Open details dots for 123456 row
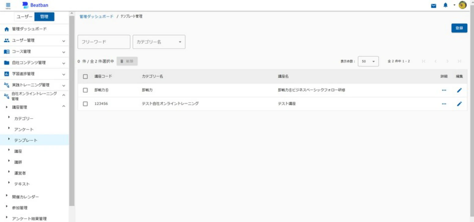This screenshot has height=222, width=474. click(x=444, y=104)
